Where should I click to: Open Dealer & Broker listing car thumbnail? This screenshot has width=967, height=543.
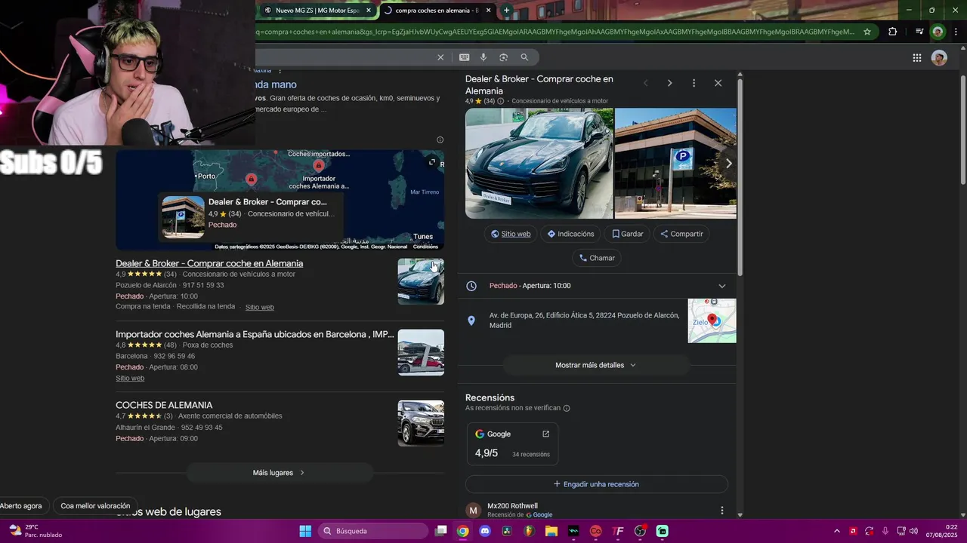(x=421, y=281)
